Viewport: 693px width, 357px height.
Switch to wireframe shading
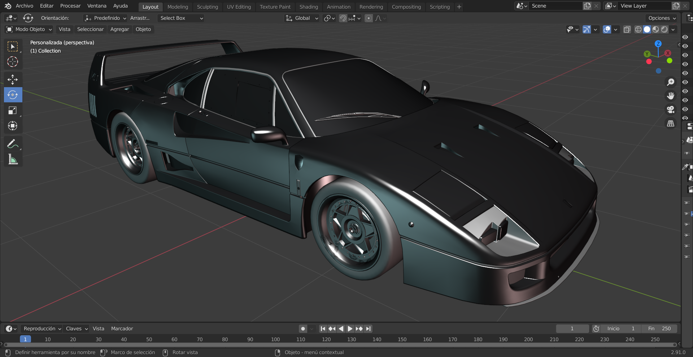(x=638, y=30)
